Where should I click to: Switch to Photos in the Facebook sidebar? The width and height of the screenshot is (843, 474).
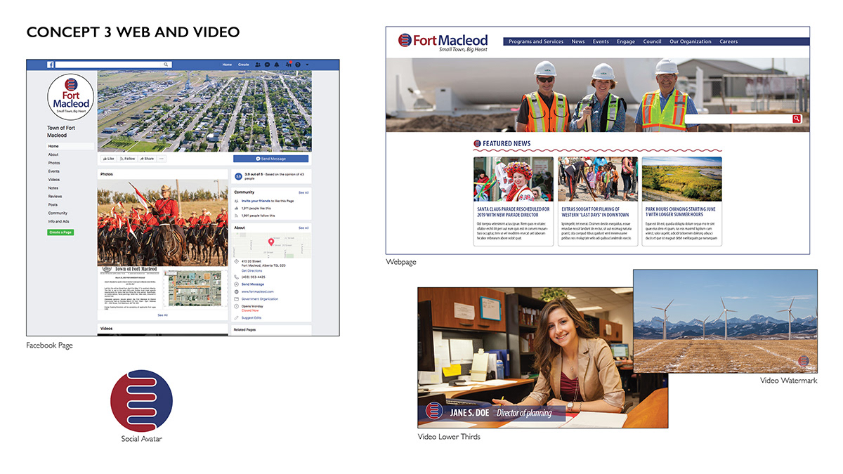(x=53, y=162)
